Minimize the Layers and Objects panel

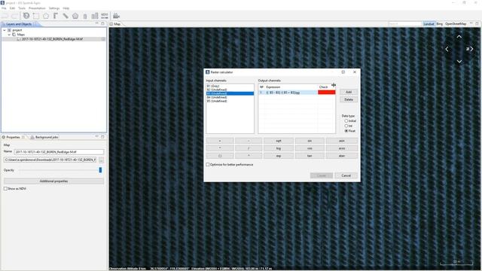(97, 23)
